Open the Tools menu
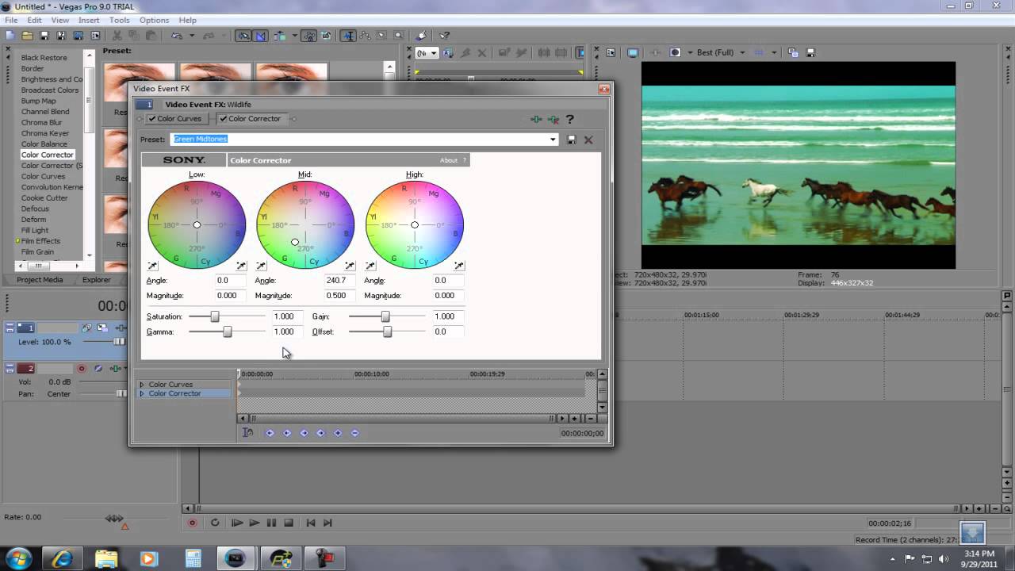This screenshot has height=571, width=1015. coord(120,20)
